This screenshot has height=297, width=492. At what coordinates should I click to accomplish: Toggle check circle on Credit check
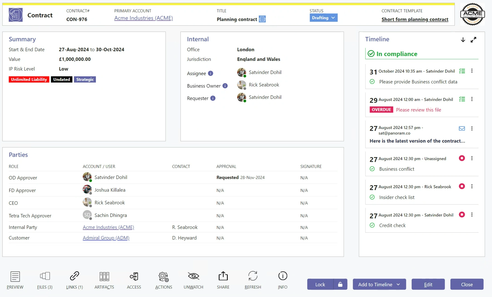click(x=372, y=225)
